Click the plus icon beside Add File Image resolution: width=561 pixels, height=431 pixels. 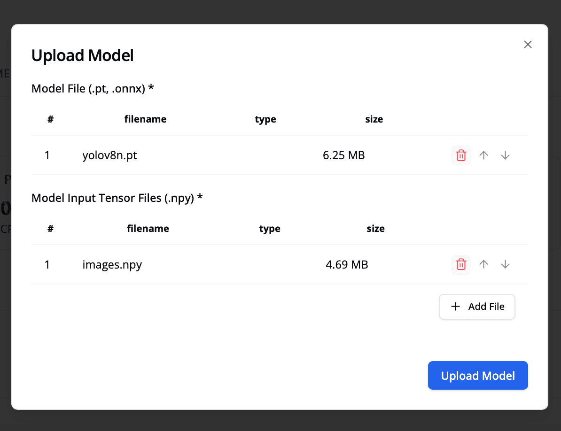pos(455,307)
